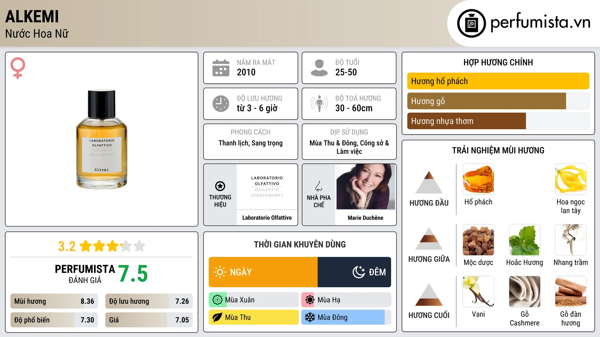The image size is (600, 337).
Task: Click the "Hợp hương chính" heading
Action: [x=498, y=62]
